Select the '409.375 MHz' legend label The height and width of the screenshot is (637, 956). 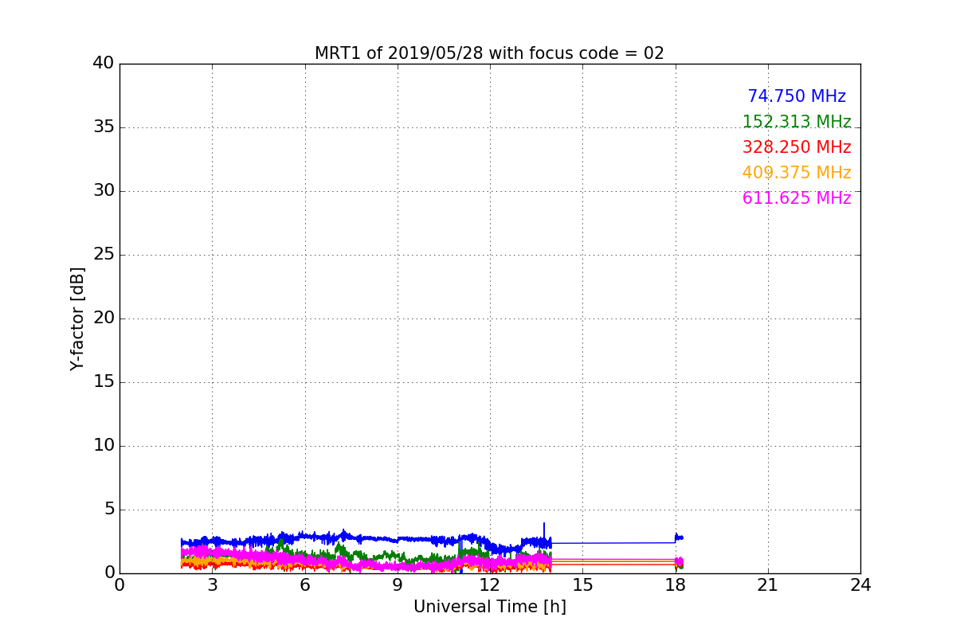pyautogui.click(x=797, y=173)
